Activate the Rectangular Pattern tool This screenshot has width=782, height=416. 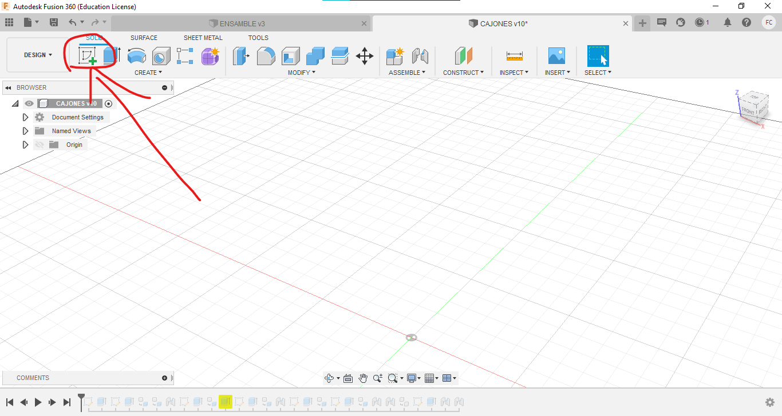click(185, 56)
